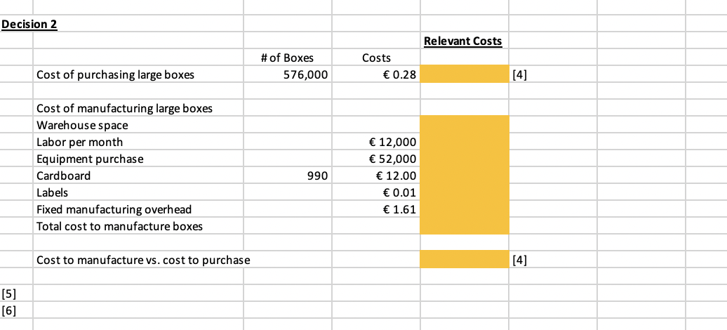This screenshot has width=727, height=330.
Task: Click yellow relevant cost cell in Warehouse space row
Action: click(464, 125)
